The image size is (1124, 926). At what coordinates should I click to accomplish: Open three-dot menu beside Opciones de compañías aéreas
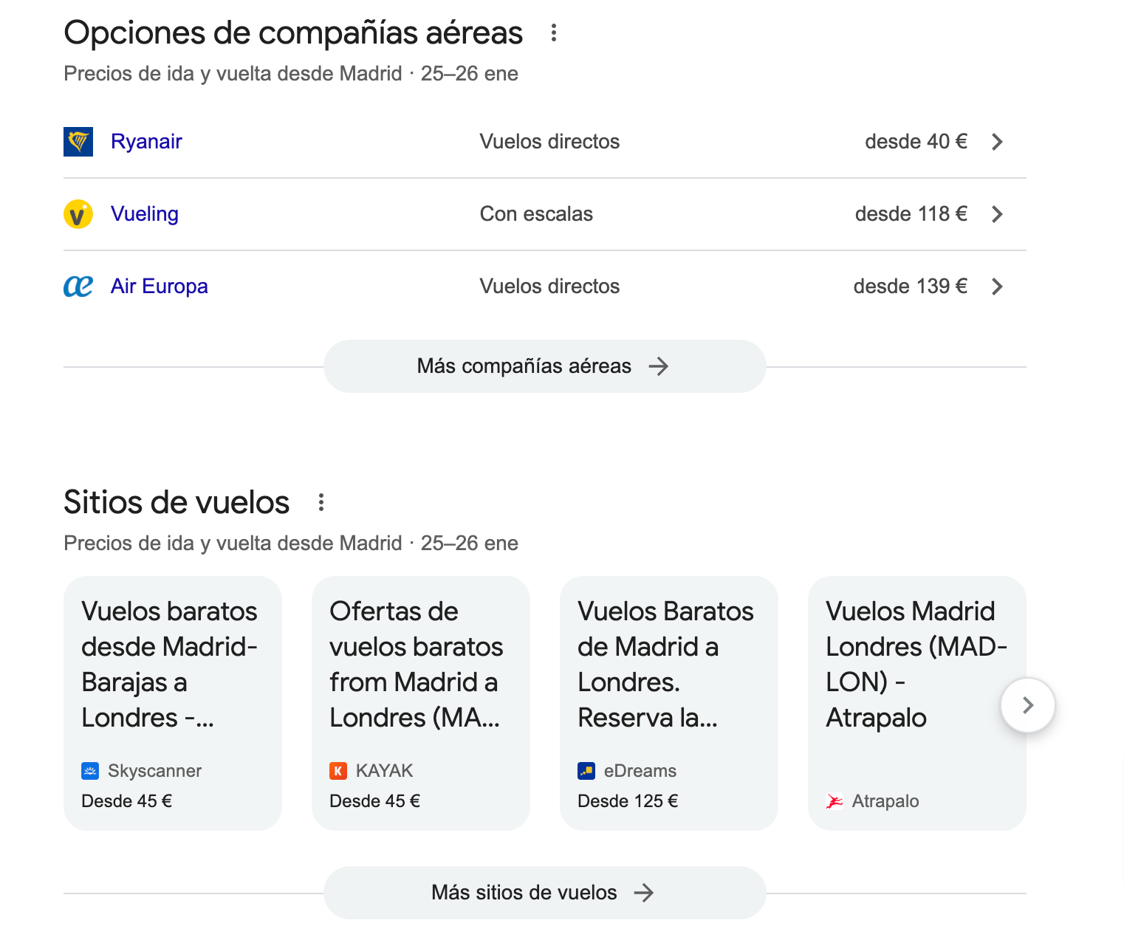pos(554,32)
